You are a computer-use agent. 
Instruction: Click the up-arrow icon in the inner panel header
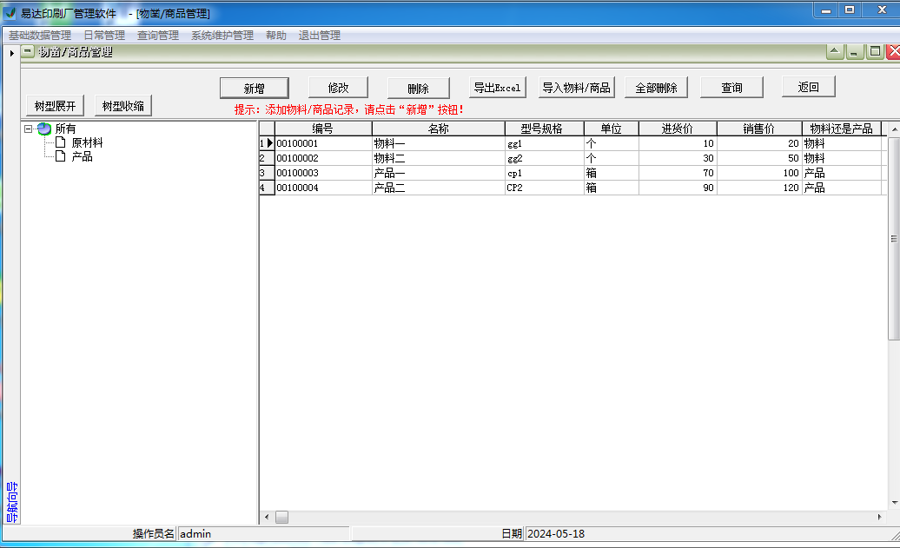pyautogui.click(x=835, y=51)
